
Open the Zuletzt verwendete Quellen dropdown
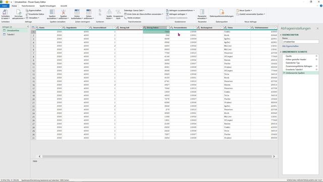click(250, 14)
